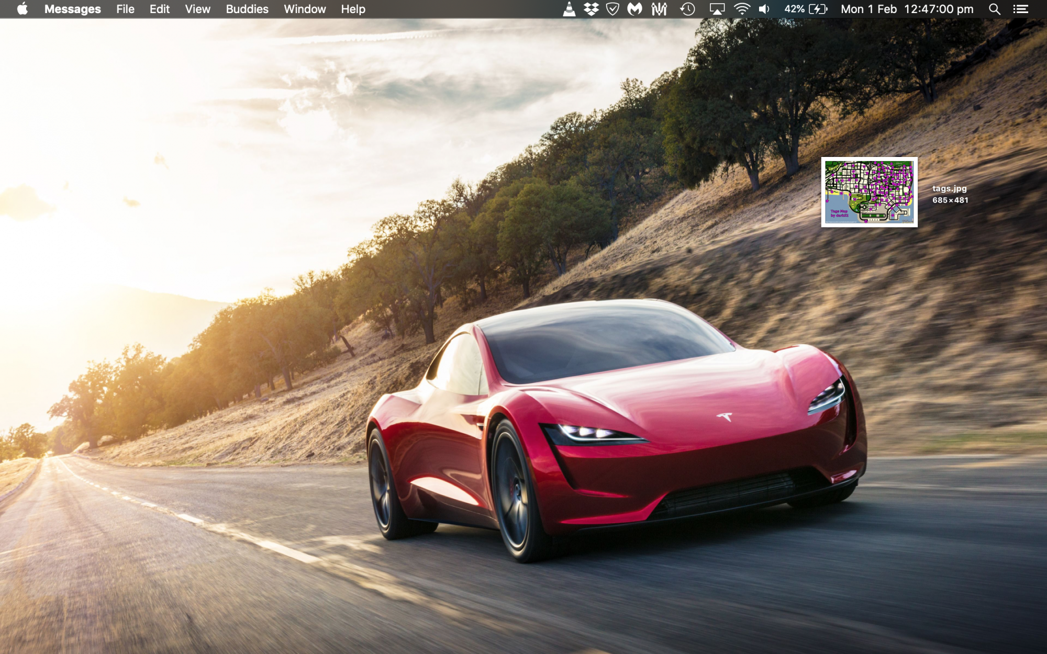Open the View menu
This screenshot has width=1047, height=654.
pos(197,9)
